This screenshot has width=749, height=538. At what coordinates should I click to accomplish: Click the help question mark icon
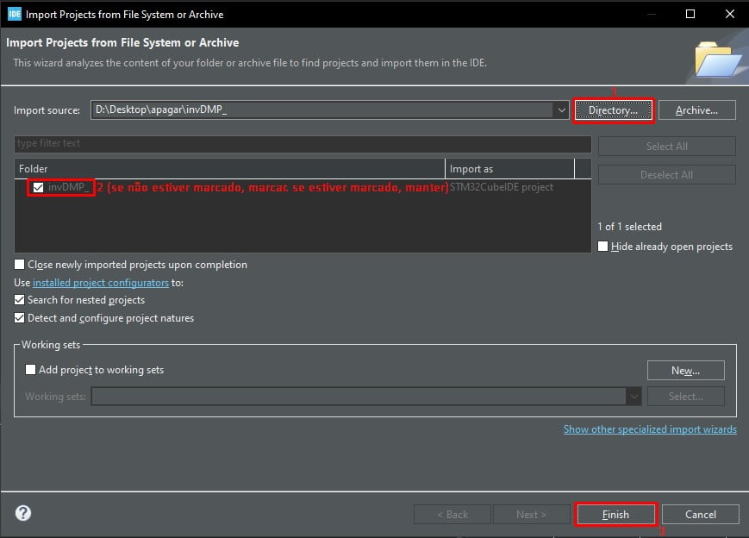[23, 513]
